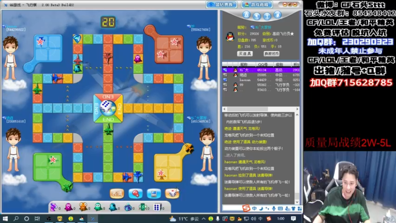
Task: Toggle the moon icon on IME bar
Action: point(261,209)
